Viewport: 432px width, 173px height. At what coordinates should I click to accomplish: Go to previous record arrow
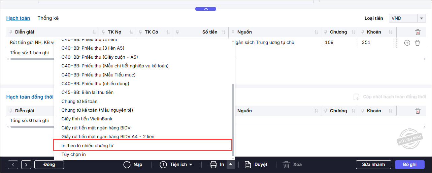[x=13, y=165]
